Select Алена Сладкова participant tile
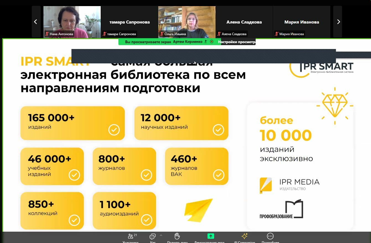Screen dimensions: 371x243 click(244, 22)
